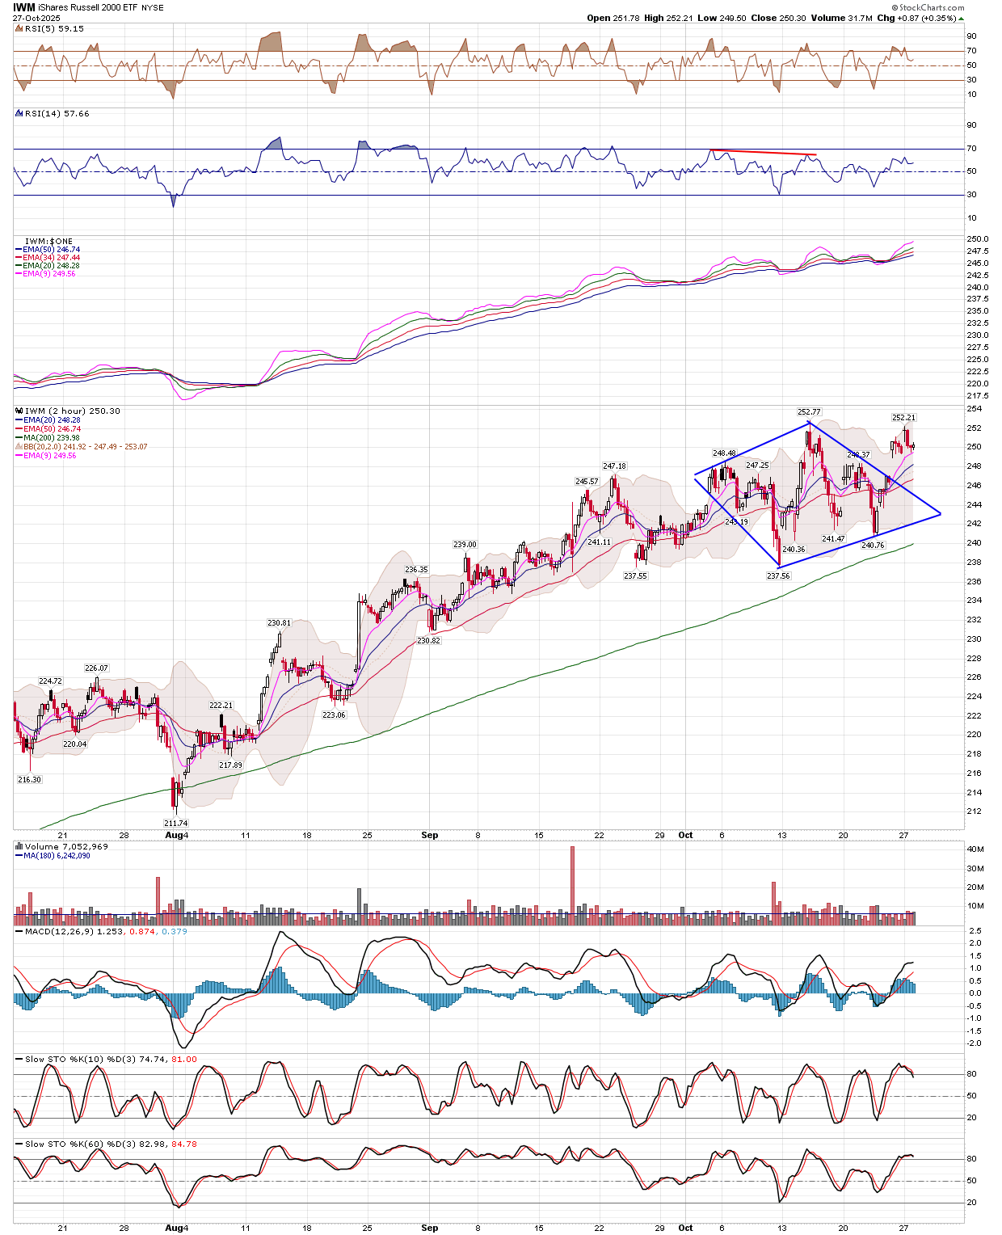
Task: Select the MACD(12,26,9) indicator label
Action: coord(107,931)
